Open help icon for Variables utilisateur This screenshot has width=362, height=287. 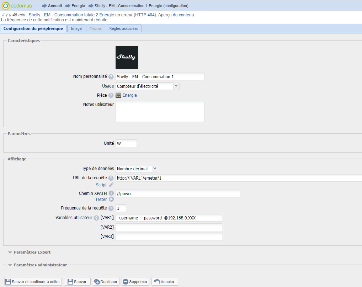(96, 218)
